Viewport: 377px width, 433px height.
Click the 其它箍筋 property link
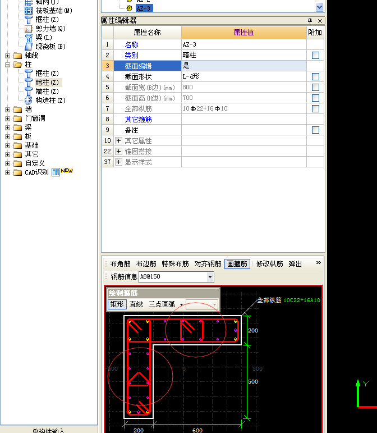pos(138,119)
